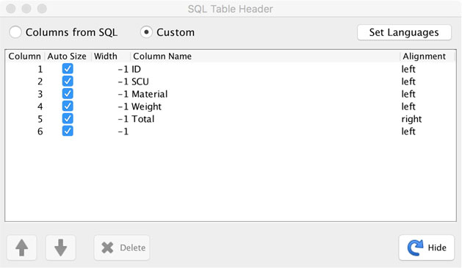Open the Set Languages button
This screenshot has height=268, width=462.
click(404, 32)
